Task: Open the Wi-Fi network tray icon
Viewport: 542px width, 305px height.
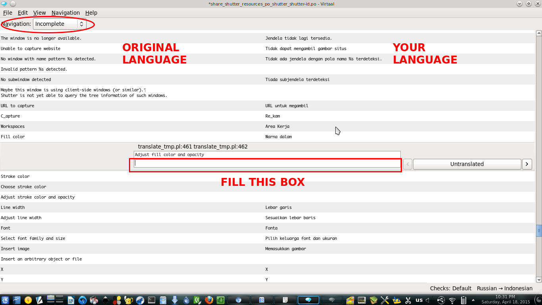Action: tap(452, 300)
